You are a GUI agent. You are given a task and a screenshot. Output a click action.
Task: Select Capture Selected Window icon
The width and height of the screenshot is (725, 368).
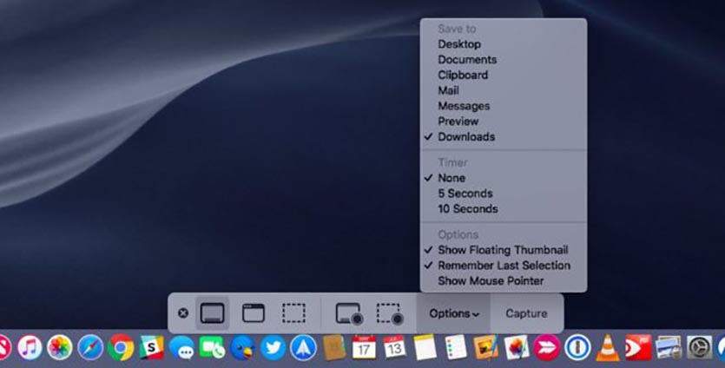pos(254,313)
